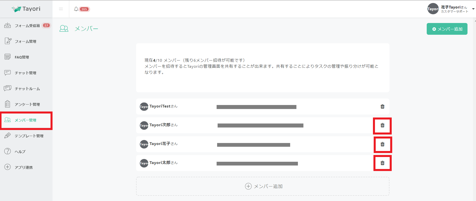This screenshot has width=476, height=201.
Task: Delete TayoriTest member with trash icon
Action: tap(382, 106)
